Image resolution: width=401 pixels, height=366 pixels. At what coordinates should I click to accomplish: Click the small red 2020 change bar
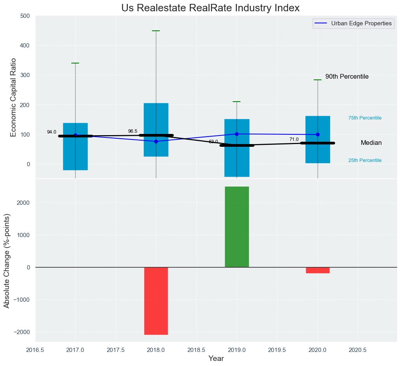point(318,270)
